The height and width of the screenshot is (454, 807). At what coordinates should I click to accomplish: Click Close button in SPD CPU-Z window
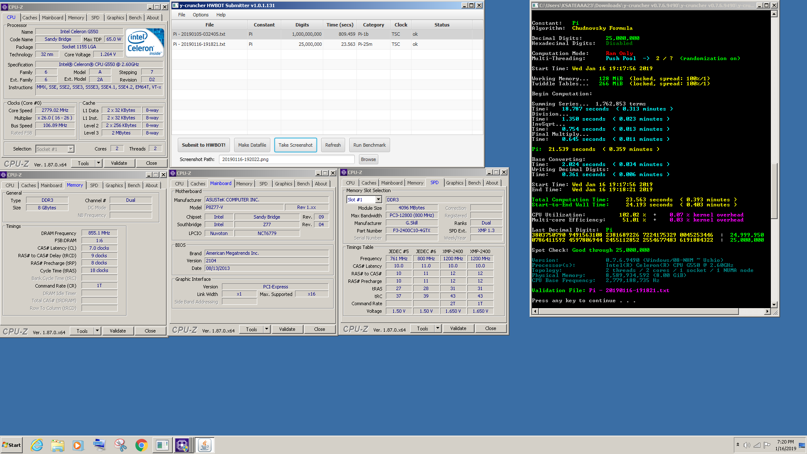click(491, 328)
